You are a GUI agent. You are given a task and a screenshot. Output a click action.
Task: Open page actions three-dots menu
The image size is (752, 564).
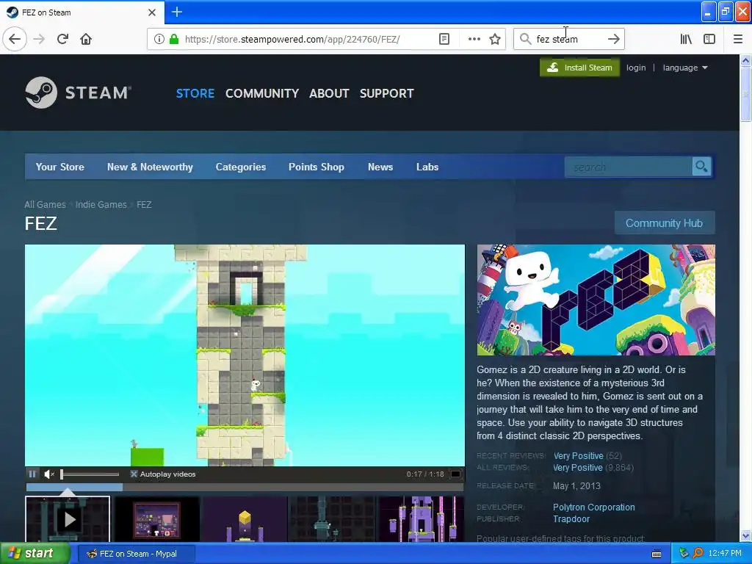click(474, 39)
